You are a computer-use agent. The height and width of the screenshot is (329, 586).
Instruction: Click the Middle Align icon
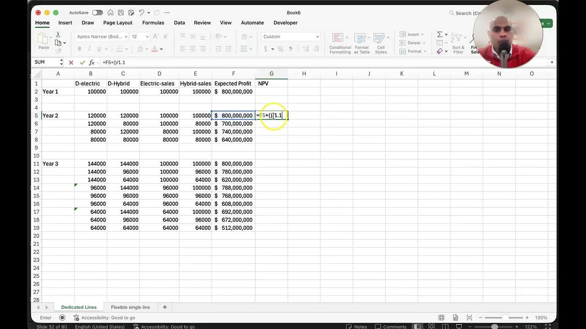pyautogui.click(x=193, y=37)
